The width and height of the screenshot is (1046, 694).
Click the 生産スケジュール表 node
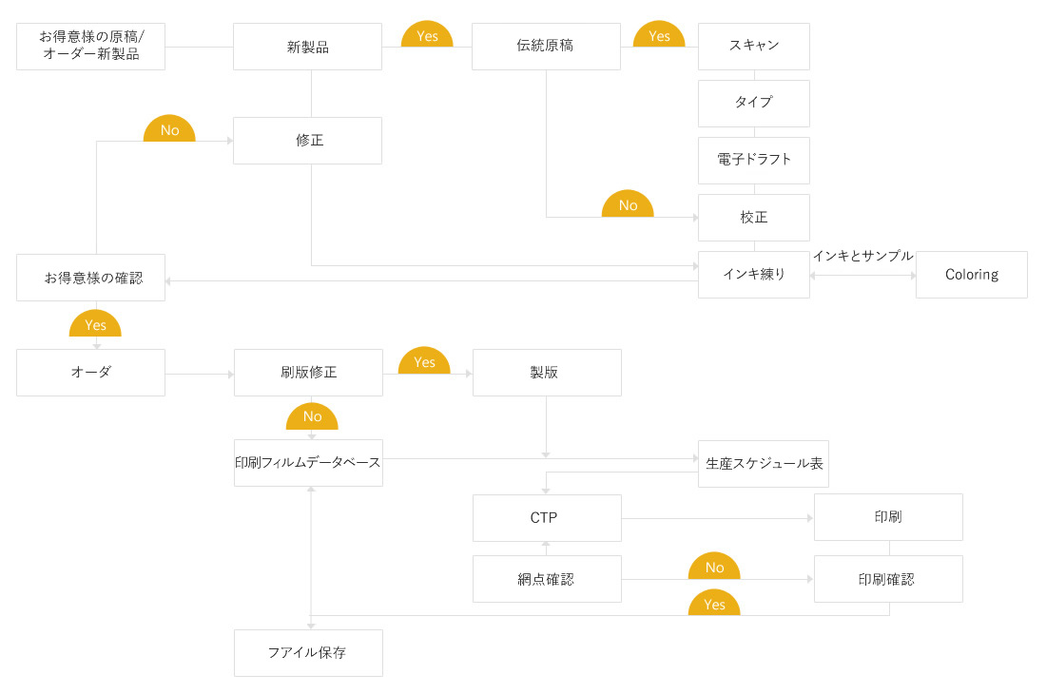(x=764, y=465)
